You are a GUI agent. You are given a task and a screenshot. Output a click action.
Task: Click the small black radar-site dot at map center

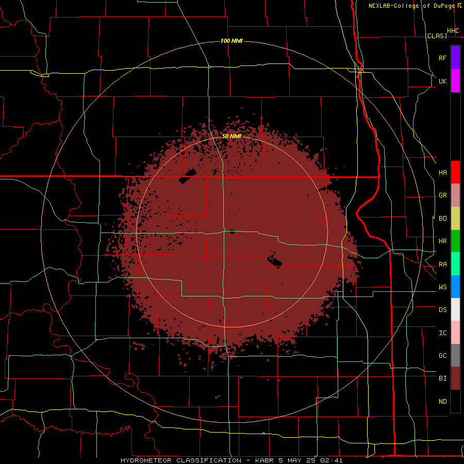[x=231, y=231]
